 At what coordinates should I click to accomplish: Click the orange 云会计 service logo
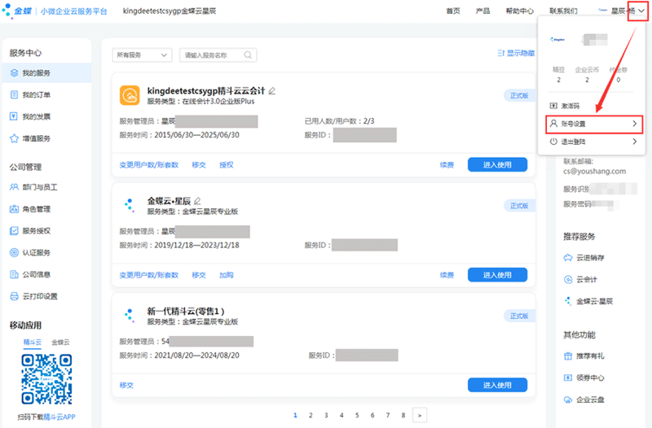(130, 95)
